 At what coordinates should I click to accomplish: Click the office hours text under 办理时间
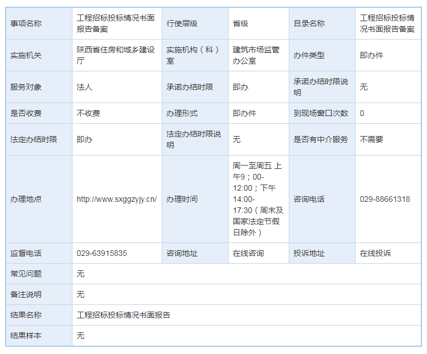click(258, 199)
